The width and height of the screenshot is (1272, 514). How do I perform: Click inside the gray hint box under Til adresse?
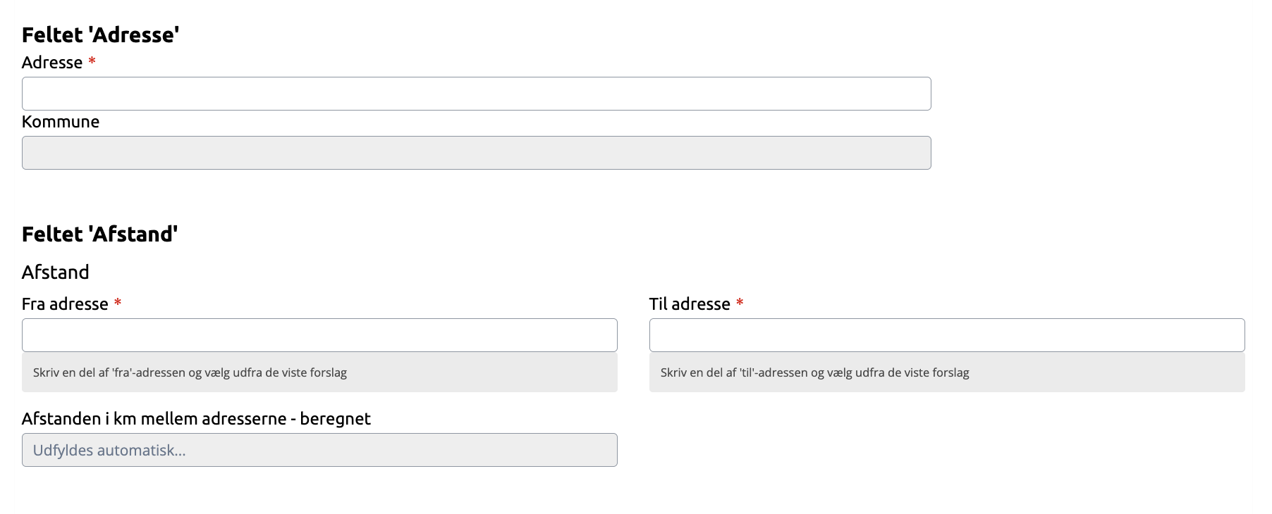point(947,372)
